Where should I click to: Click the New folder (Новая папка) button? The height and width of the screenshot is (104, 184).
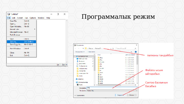point(91,52)
